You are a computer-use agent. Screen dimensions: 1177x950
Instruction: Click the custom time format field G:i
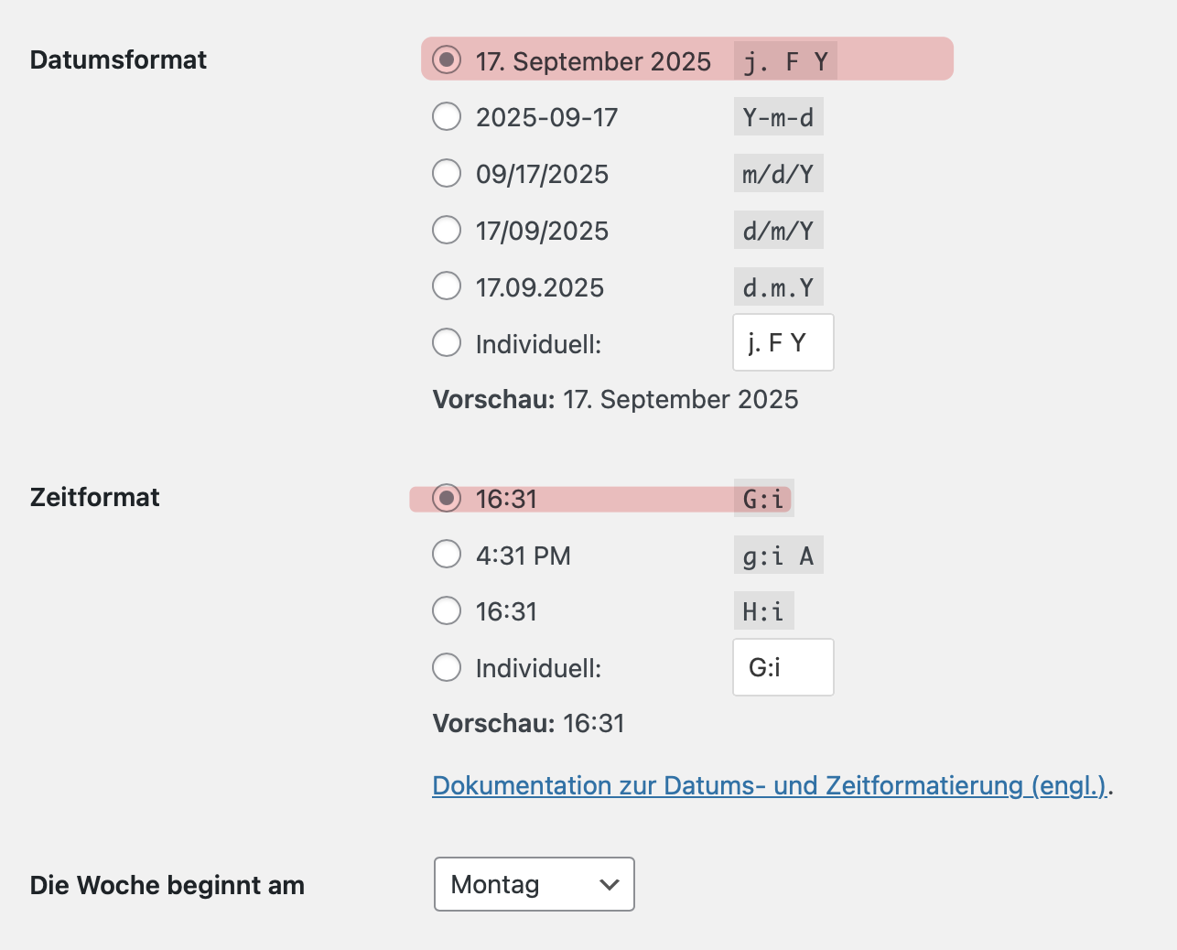click(783, 667)
